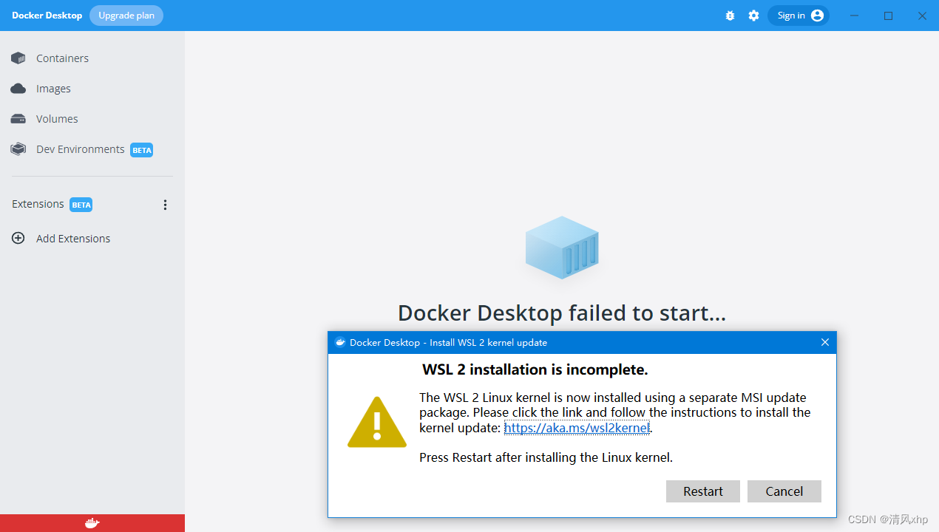Click the Dev Environments cube icon

tap(18, 149)
